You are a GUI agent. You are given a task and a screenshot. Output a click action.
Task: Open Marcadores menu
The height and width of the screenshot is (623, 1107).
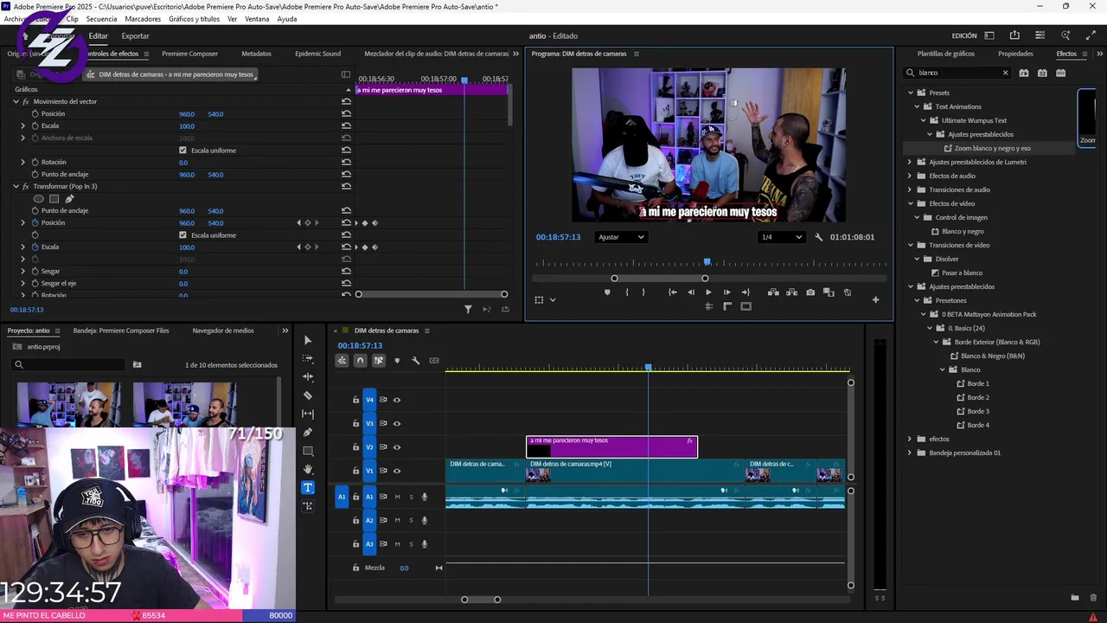143,18
